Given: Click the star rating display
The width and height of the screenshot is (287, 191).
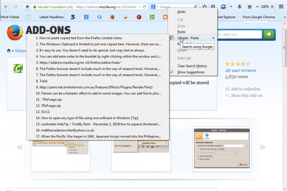Looking at the screenshot, I should click(237, 64).
